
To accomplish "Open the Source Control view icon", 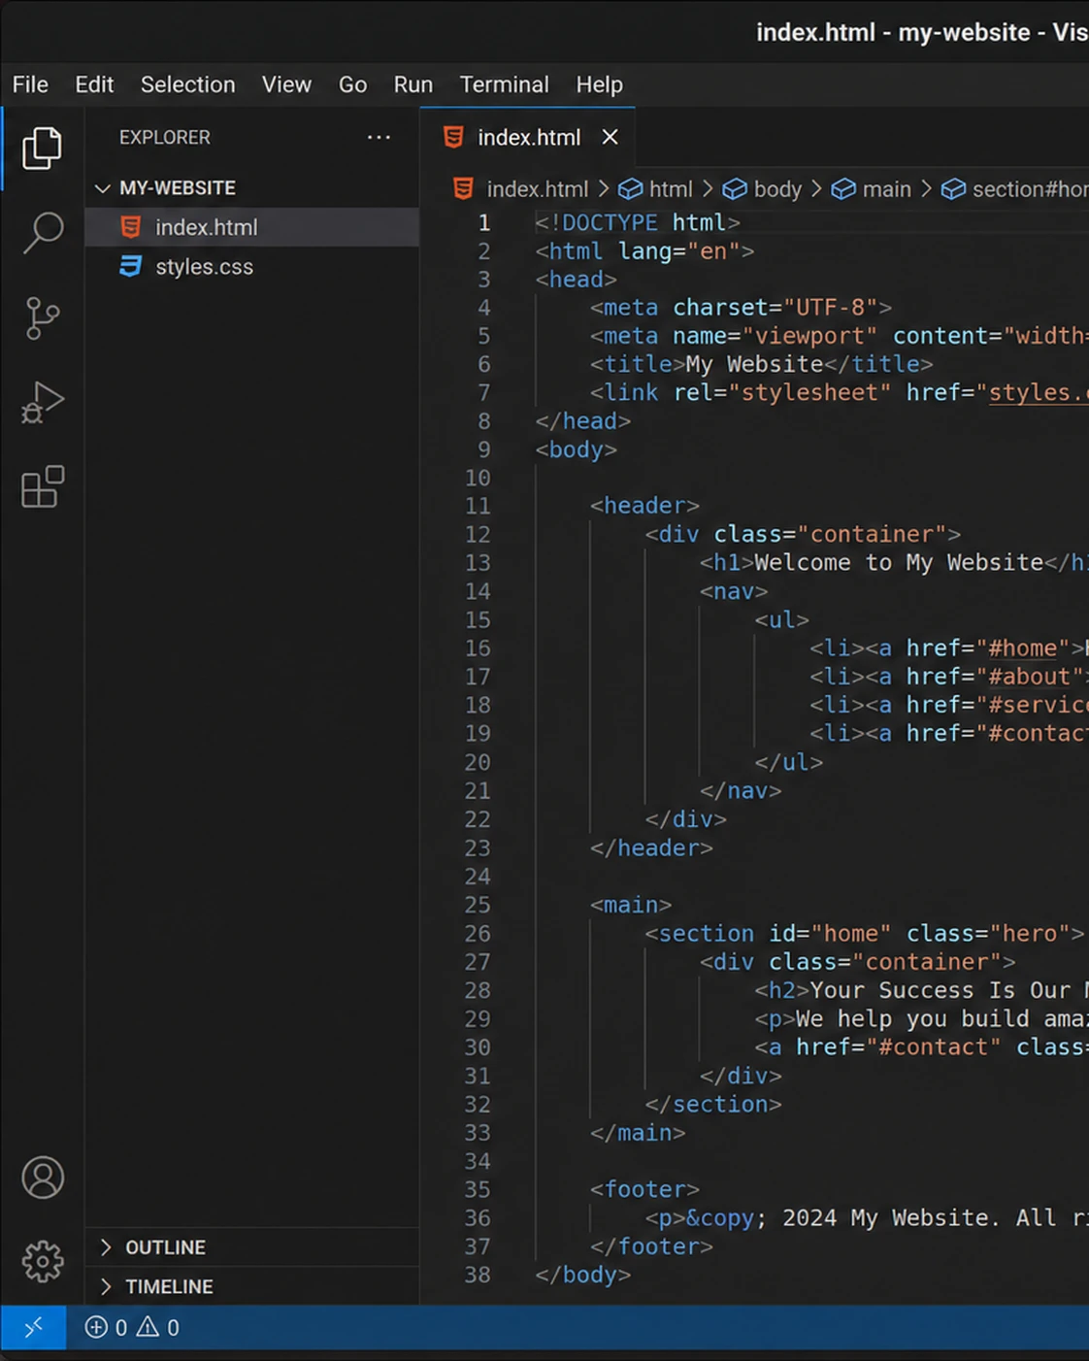I will click(42, 318).
